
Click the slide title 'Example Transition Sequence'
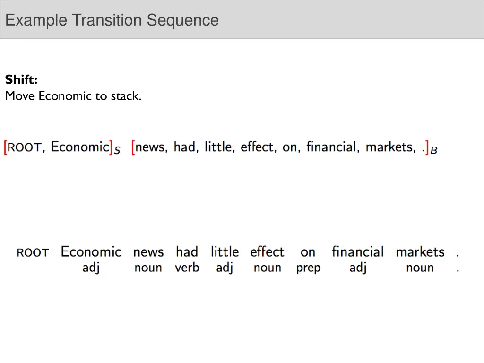coord(112,20)
